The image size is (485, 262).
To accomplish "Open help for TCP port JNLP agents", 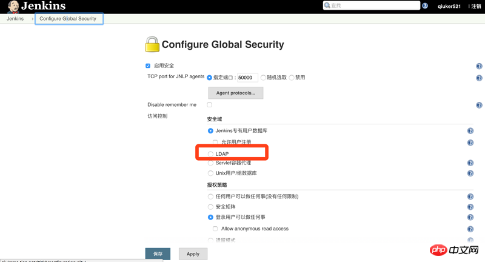I will (x=479, y=78).
